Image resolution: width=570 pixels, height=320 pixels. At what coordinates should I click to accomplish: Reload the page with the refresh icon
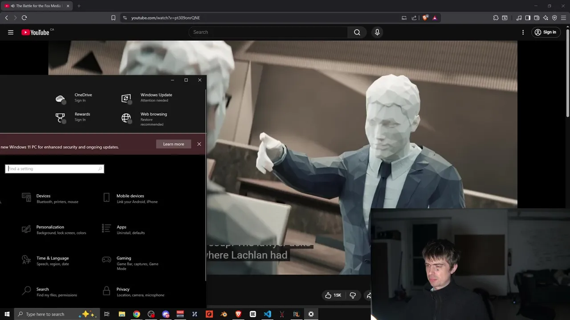point(24,18)
